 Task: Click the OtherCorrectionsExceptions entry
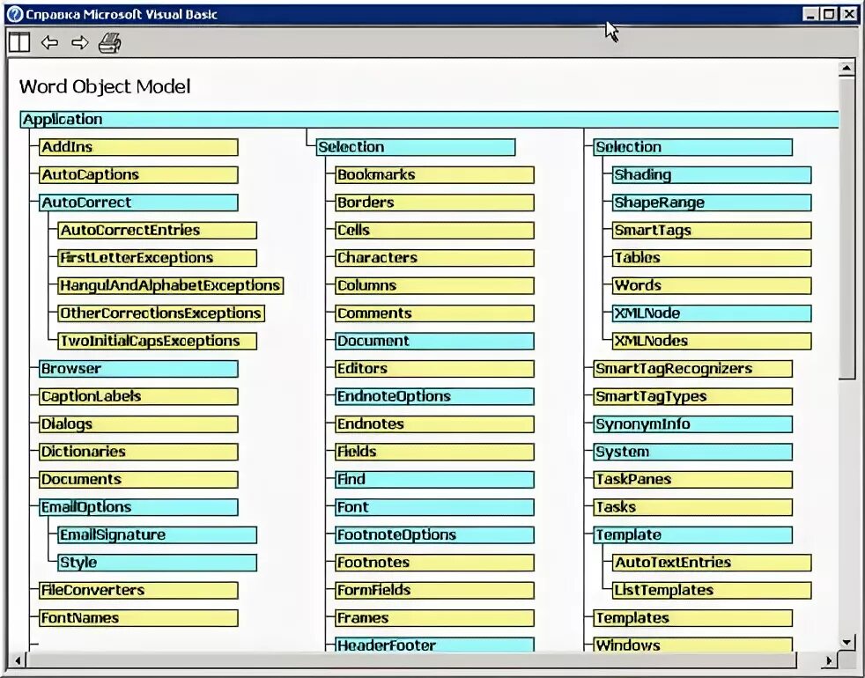[x=161, y=313]
